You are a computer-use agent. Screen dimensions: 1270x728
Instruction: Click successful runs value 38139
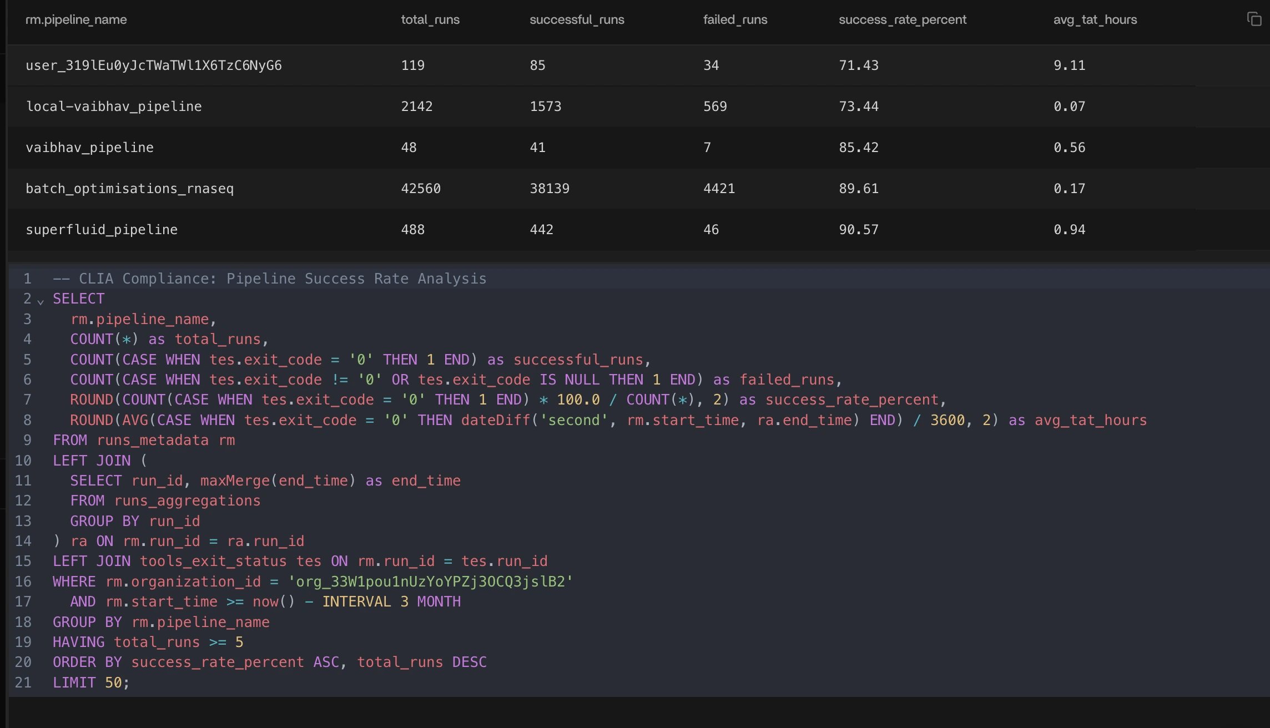pos(550,189)
